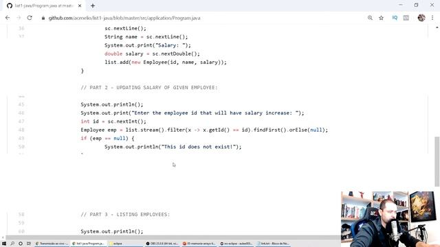Switch to the list1-java/Program.java taskbar window
Screen dimensions: 440x247
pyautogui.click(x=89, y=244)
